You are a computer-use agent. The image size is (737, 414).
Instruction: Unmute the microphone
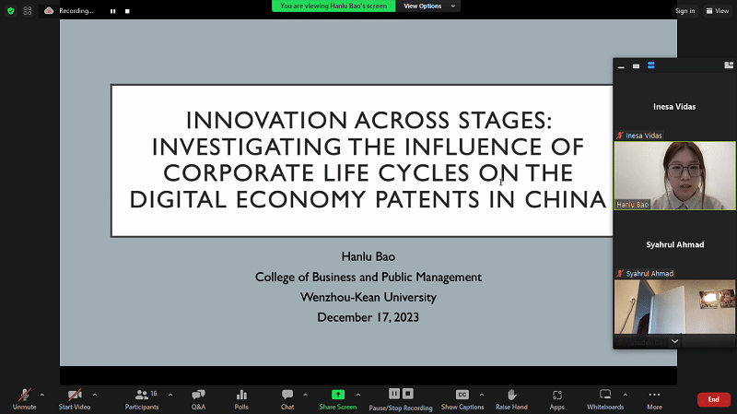pos(24,397)
